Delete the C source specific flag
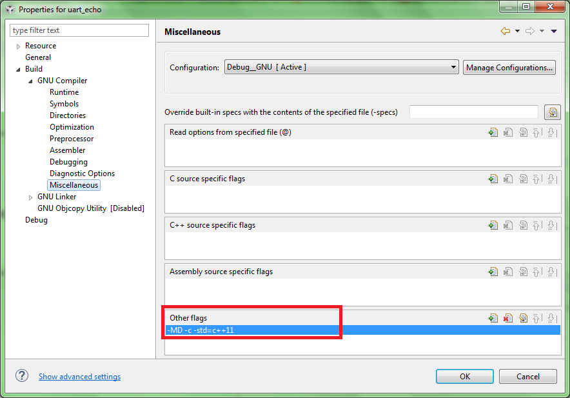 [508, 179]
